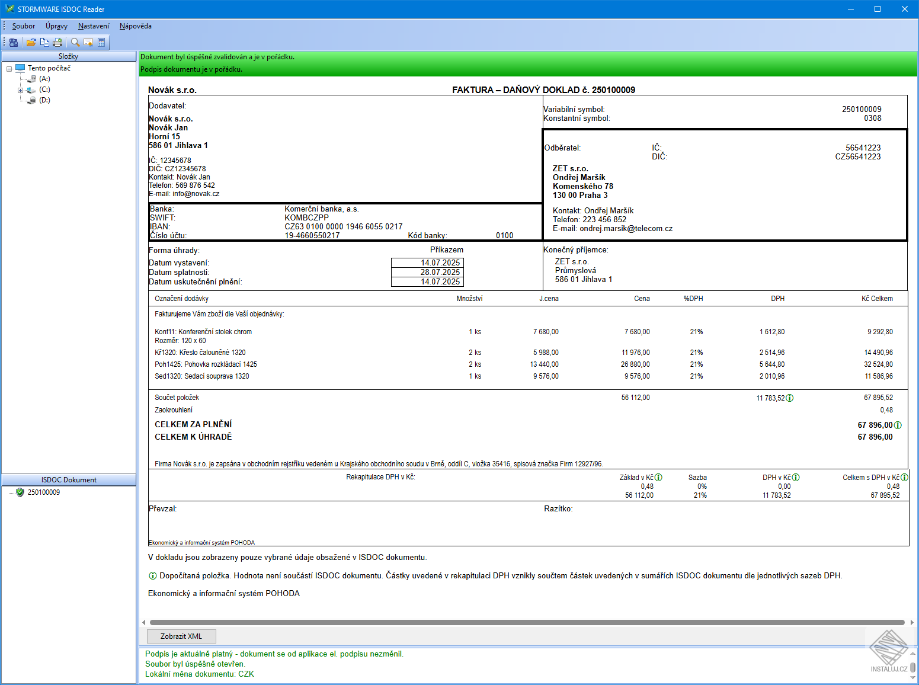Select the (D:) drive in the folders tree
919x685 pixels.
click(46, 100)
